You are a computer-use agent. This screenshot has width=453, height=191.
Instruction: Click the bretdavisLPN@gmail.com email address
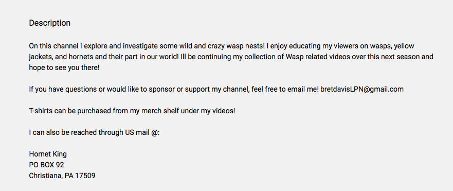coord(362,89)
